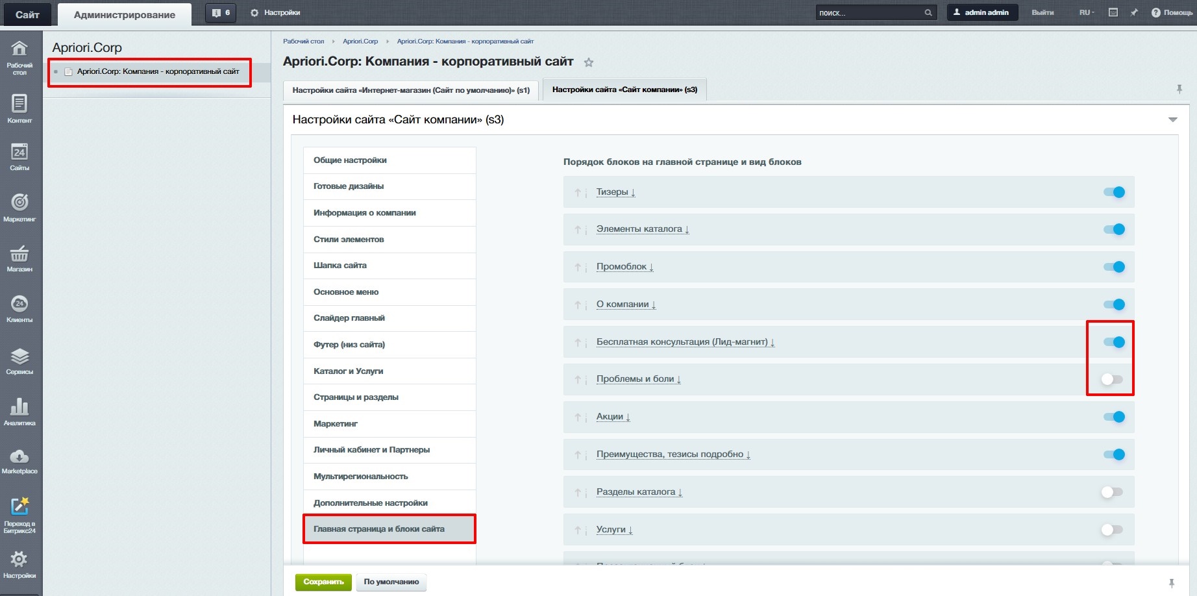
Task: Open the RU language dropdown
Action: coord(1086,13)
